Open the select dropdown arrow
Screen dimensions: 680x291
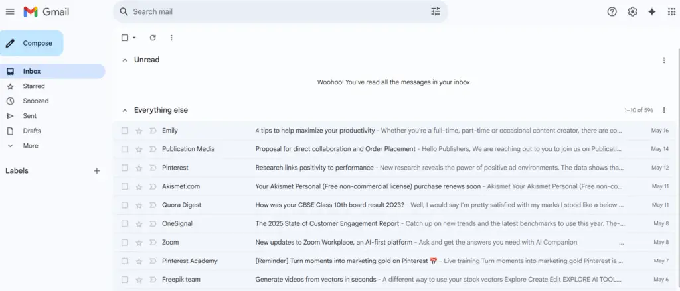134,38
